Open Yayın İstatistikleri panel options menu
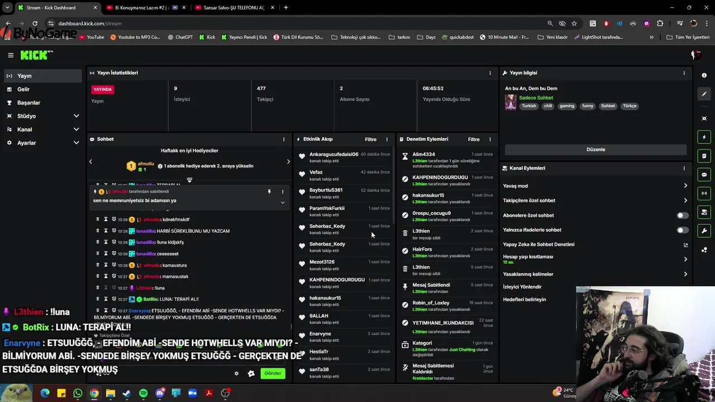 (490, 73)
